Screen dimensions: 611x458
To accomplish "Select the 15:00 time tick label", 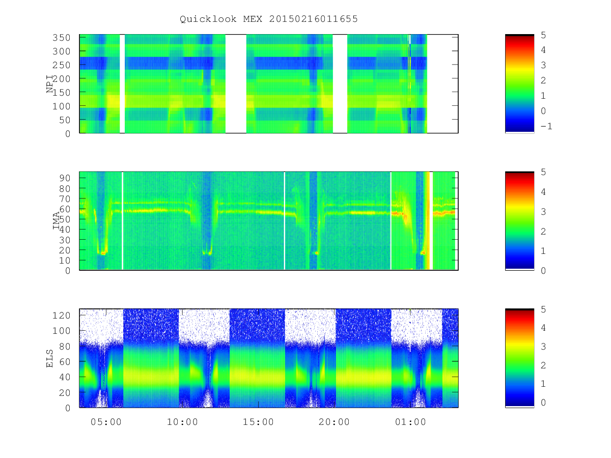I will point(258,422).
